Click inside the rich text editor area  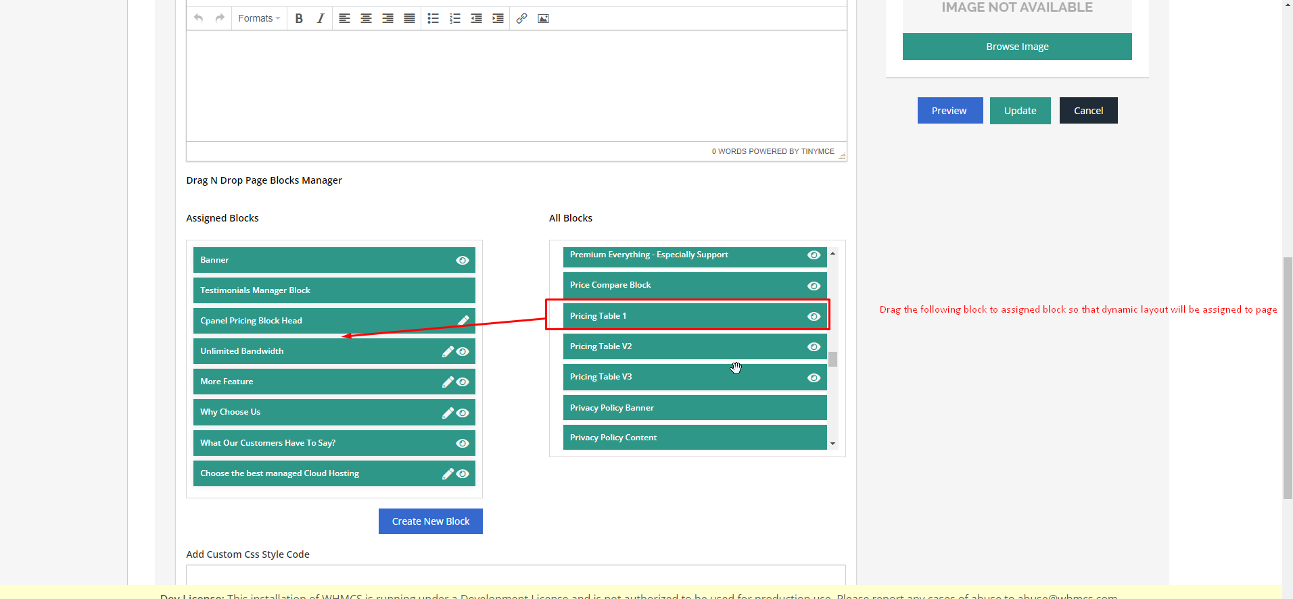[x=516, y=86]
